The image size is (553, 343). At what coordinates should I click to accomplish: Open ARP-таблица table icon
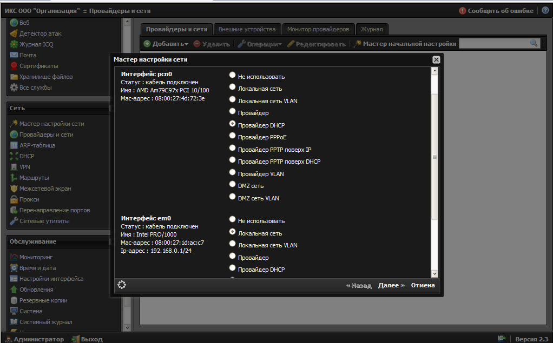[x=14, y=145]
